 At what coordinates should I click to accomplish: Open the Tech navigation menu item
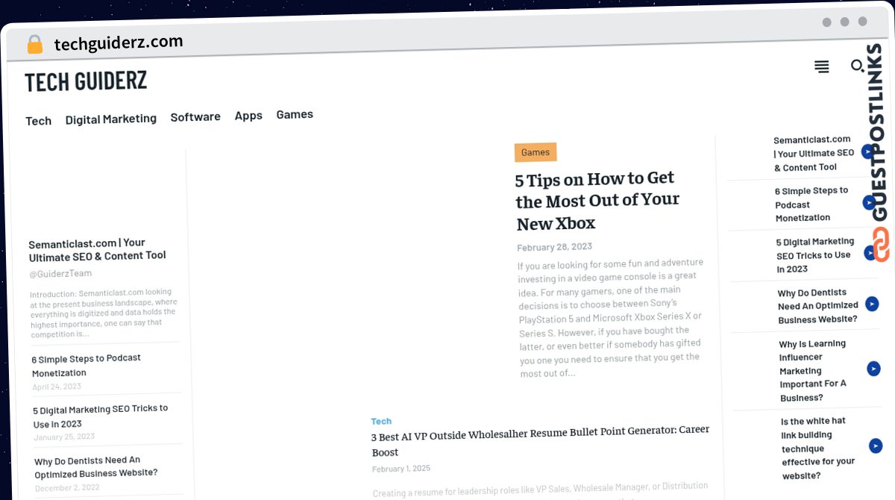tap(38, 121)
